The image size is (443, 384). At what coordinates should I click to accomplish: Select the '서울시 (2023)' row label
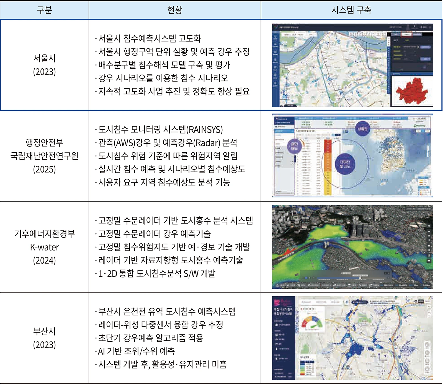coord(44,65)
